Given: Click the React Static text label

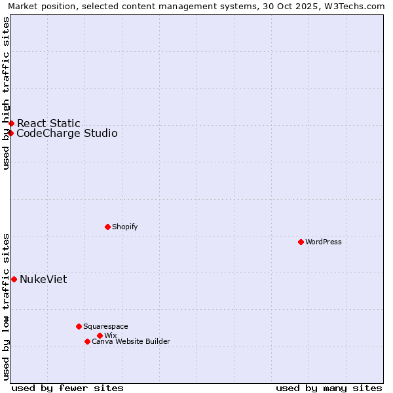Looking at the screenshot, I should [x=48, y=123].
